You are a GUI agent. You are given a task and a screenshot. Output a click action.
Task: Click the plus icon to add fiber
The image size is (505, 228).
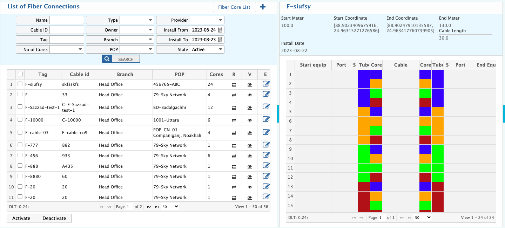(x=263, y=7)
